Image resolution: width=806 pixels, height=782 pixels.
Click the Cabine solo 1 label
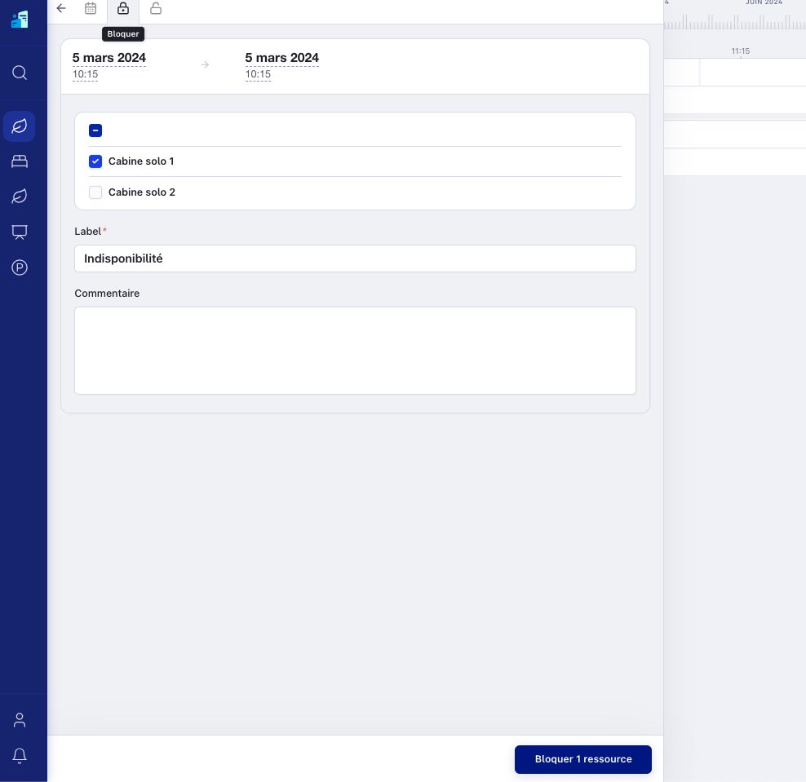pyautogui.click(x=141, y=161)
